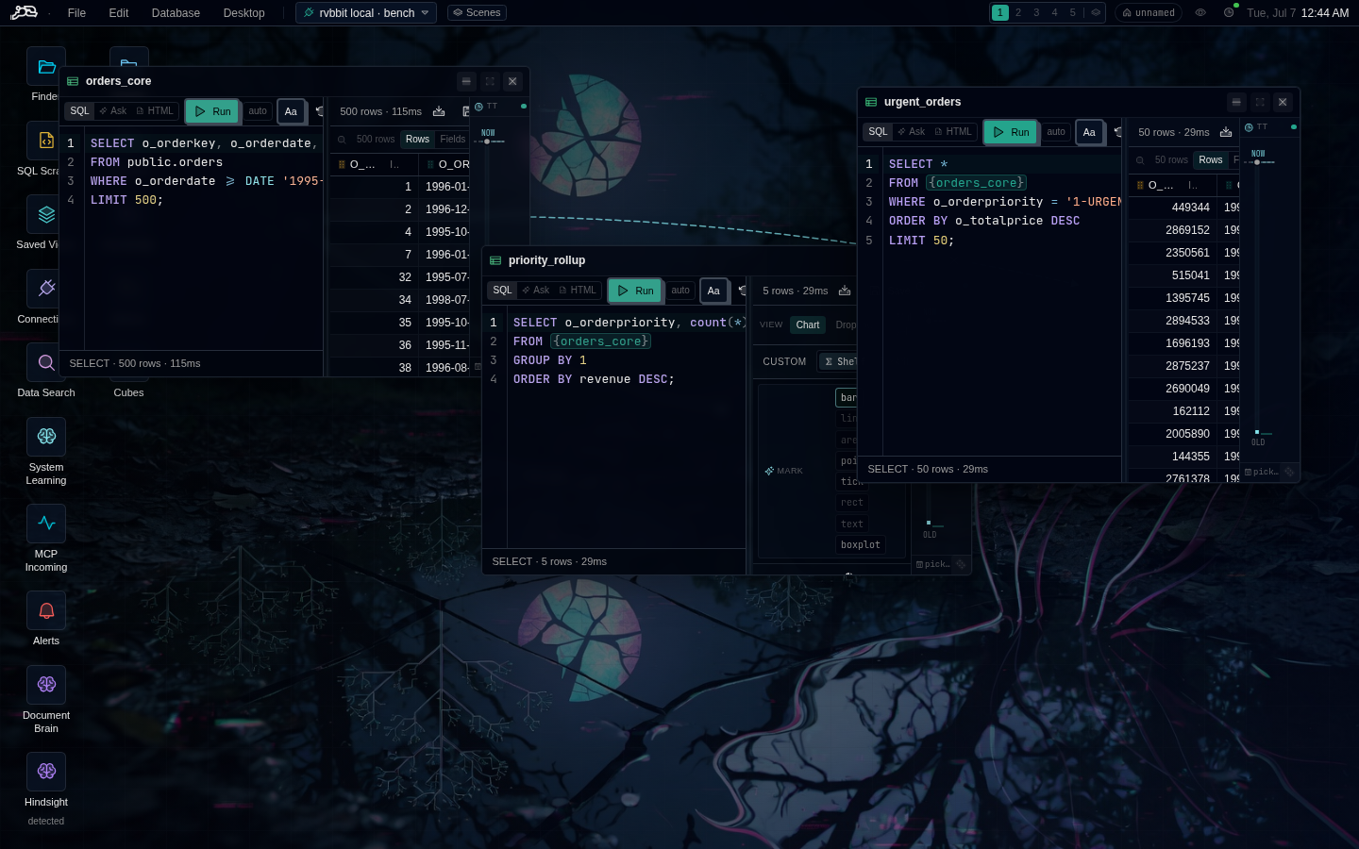Click the clock history icon in top bar
This screenshot has height=849, width=1359.
(x=1229, y=12)
